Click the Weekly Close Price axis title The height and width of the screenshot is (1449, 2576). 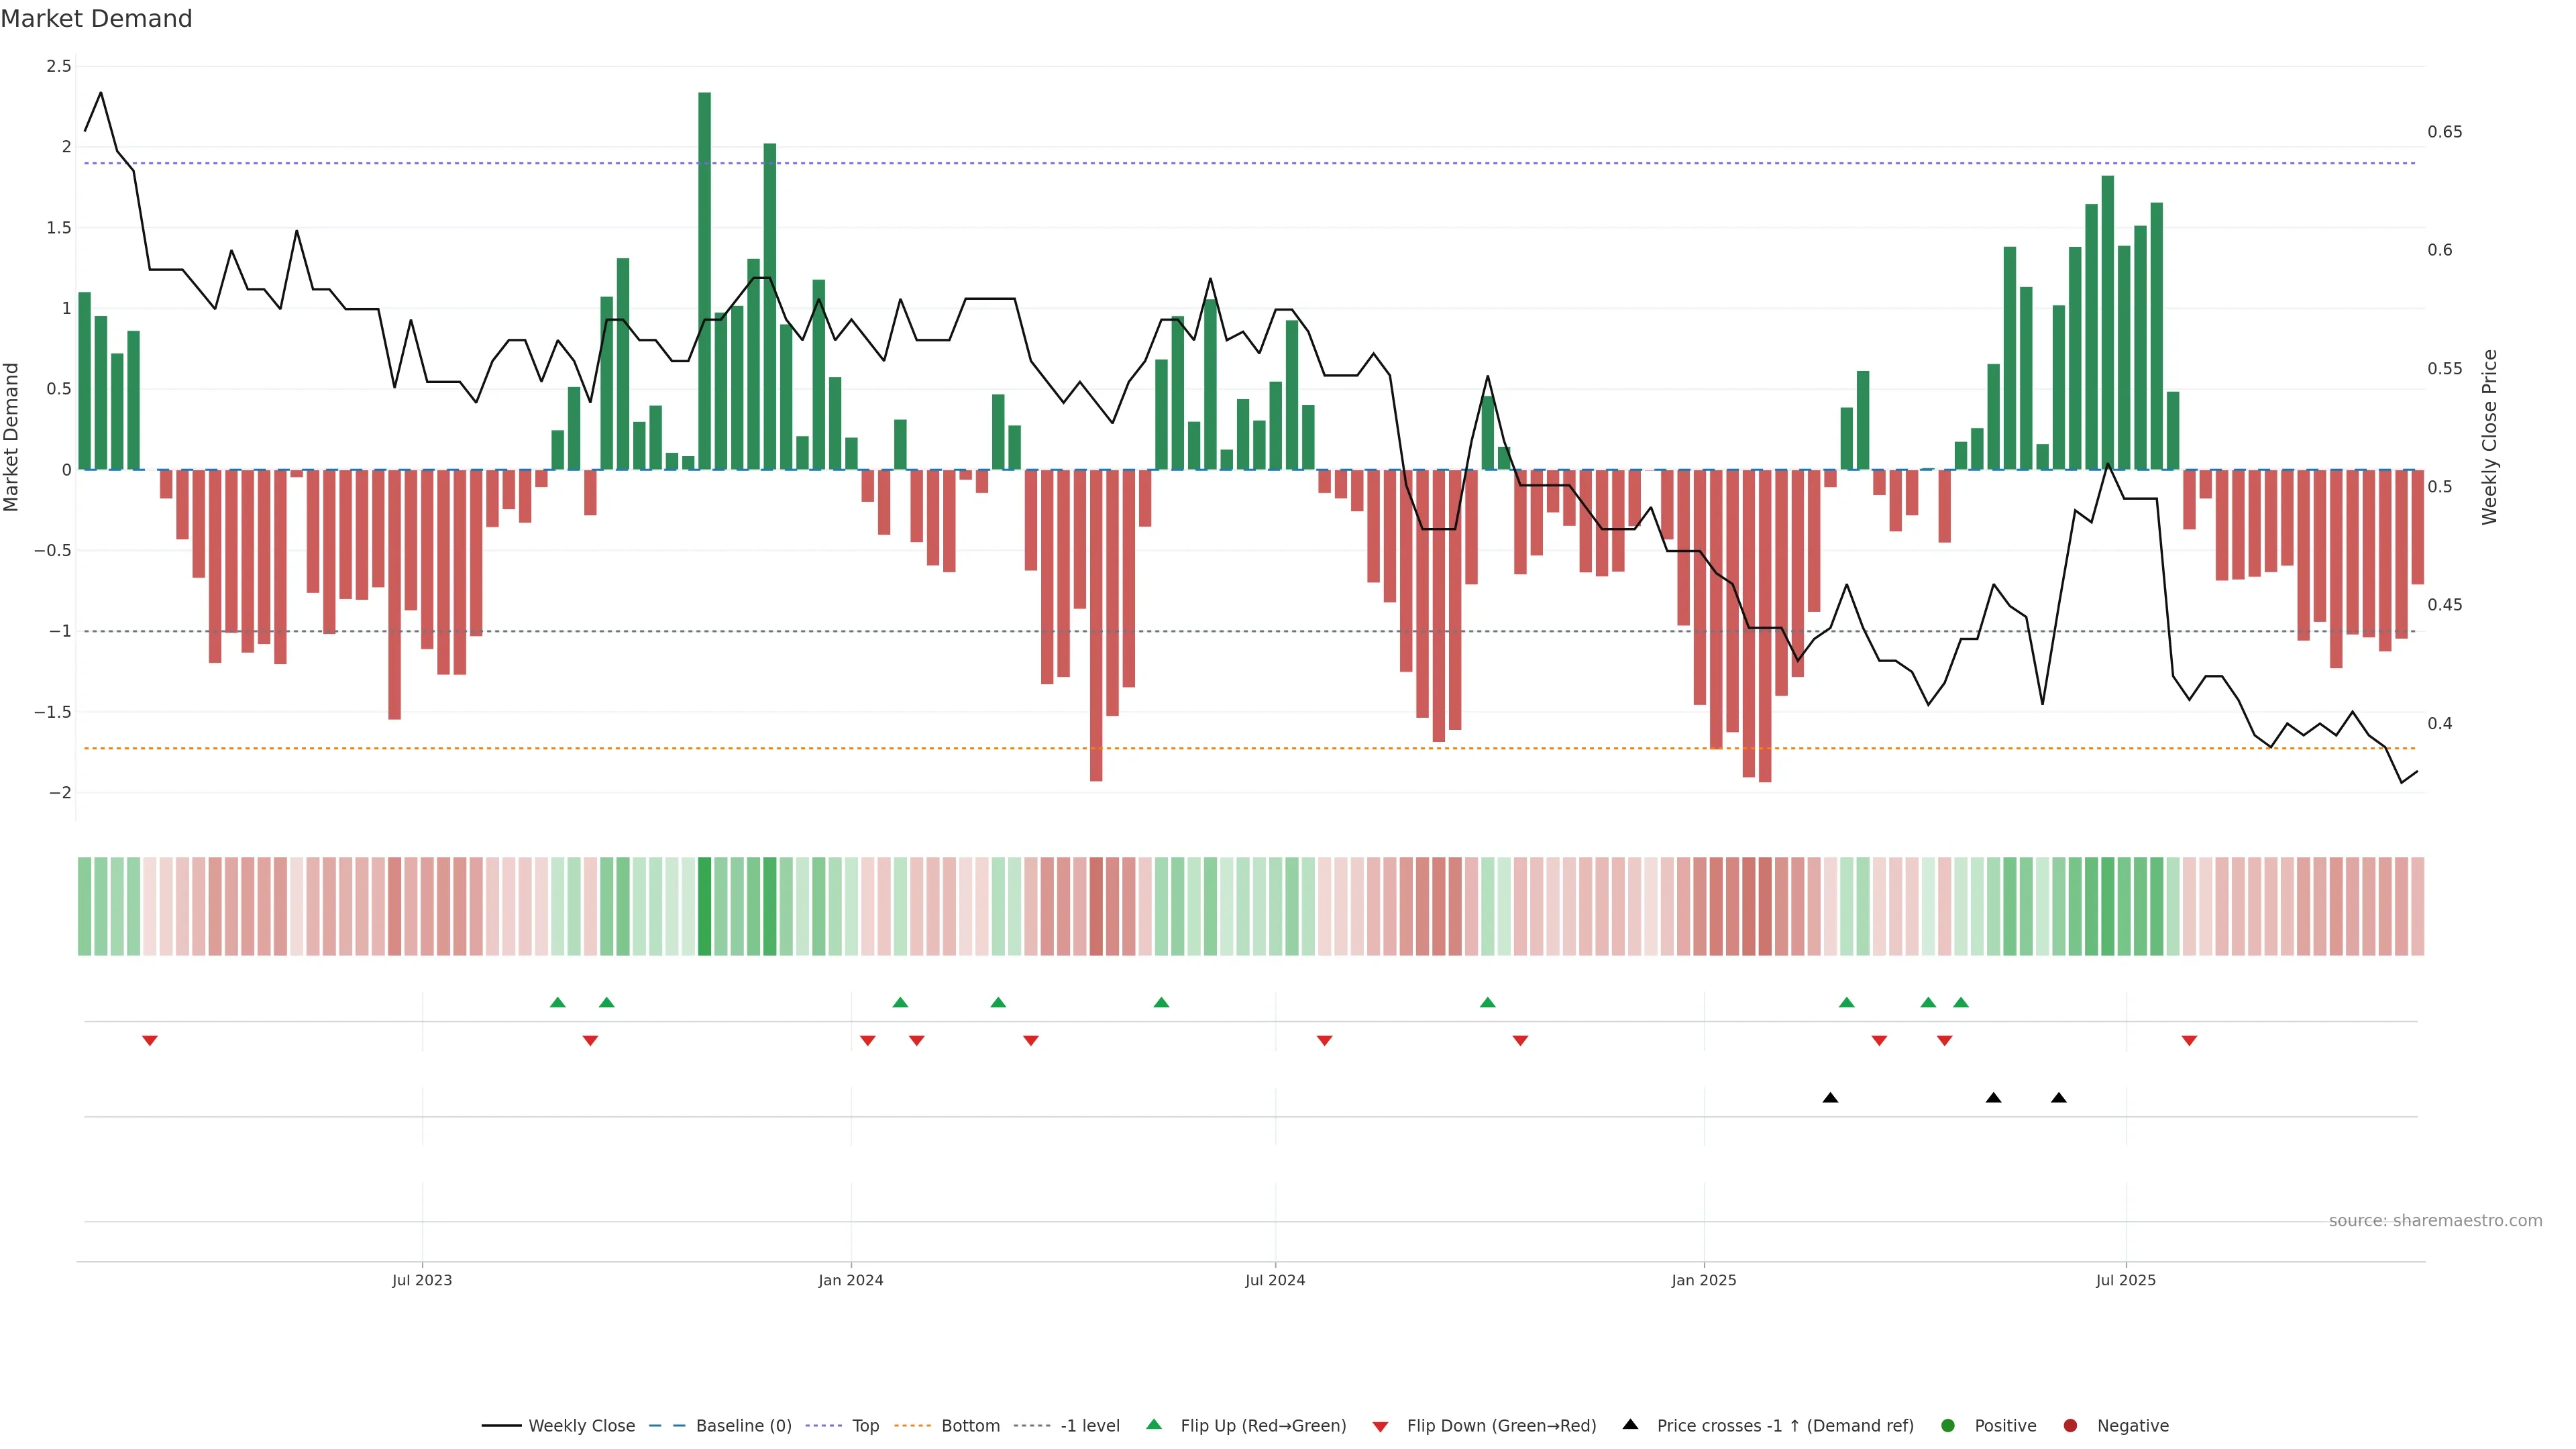[x=2489, y=437]
